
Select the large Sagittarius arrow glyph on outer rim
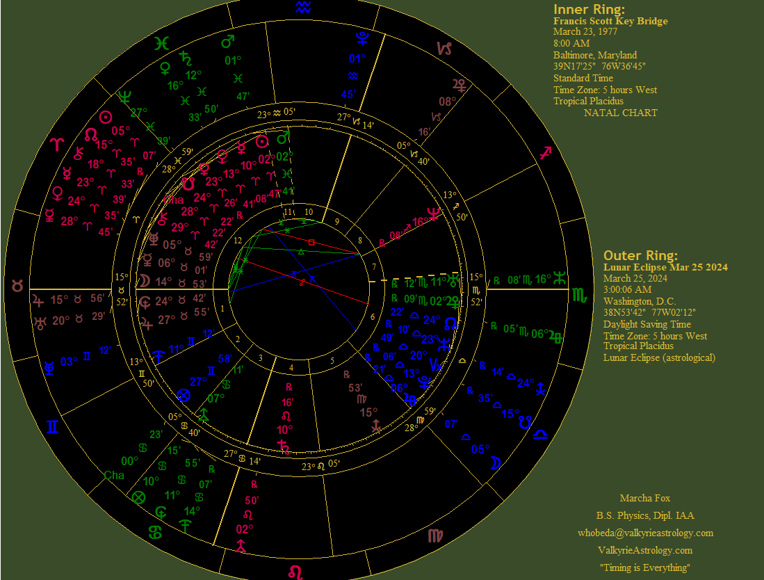(x=546, y=152)
